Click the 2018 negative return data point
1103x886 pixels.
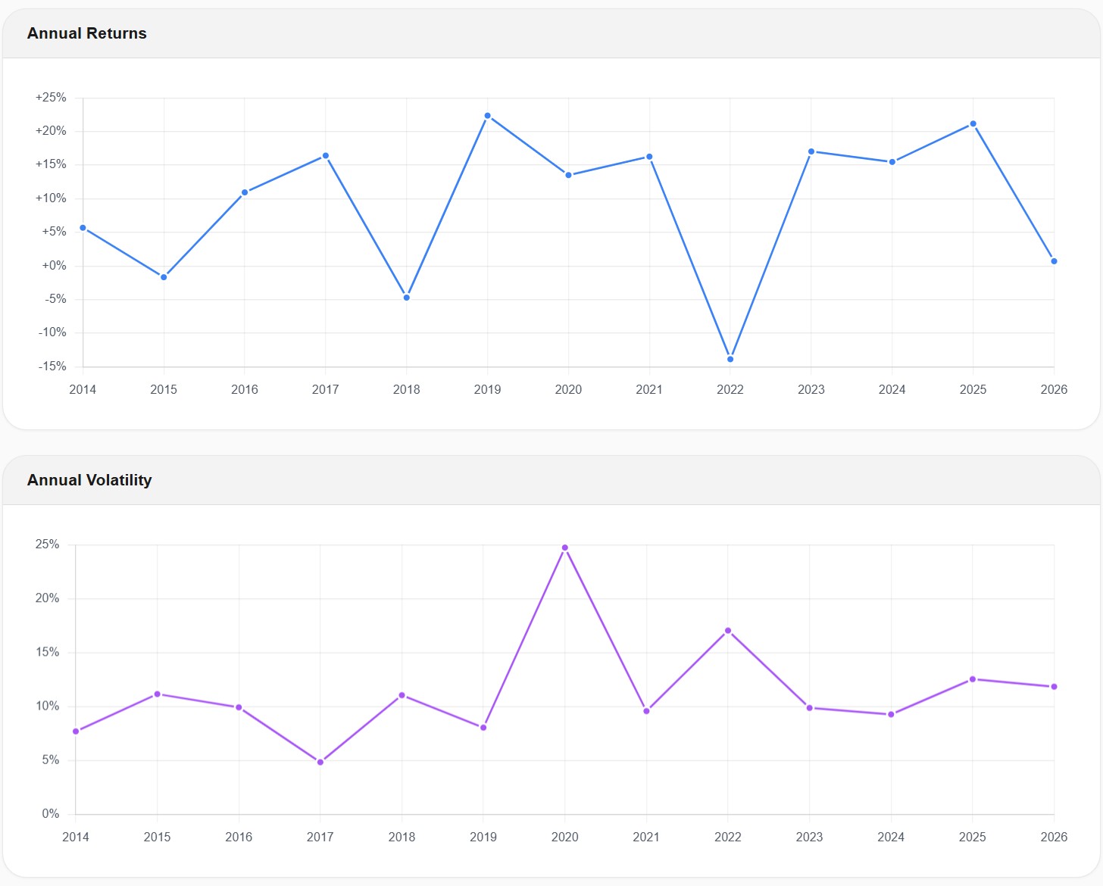click(x=407, y=298)
